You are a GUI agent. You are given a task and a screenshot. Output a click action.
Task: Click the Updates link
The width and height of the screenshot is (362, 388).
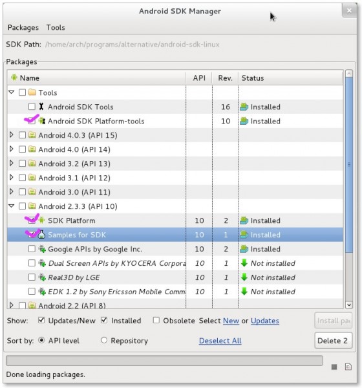point(265,321)
